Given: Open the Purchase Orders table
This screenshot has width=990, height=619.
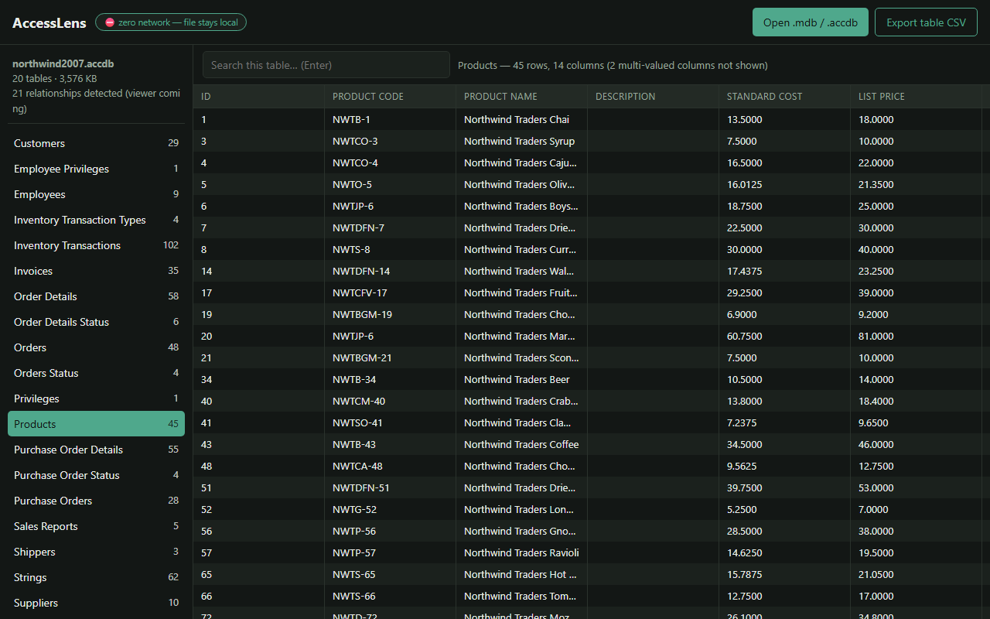Looking at the screenshot, I should 96,501.
